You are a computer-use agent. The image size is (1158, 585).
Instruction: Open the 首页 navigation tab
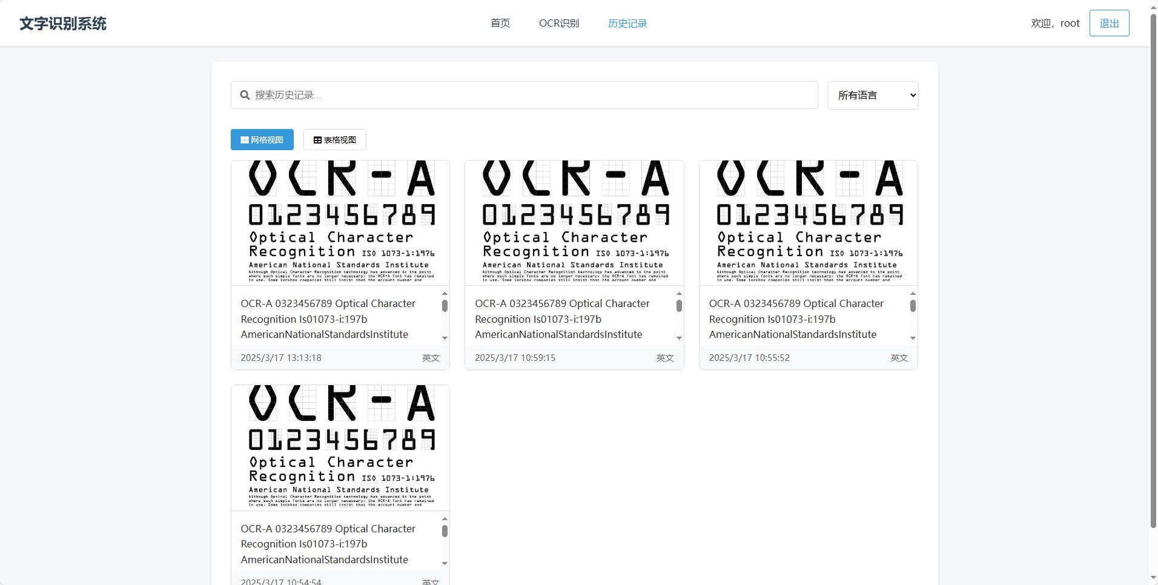[x=500, y=23]
